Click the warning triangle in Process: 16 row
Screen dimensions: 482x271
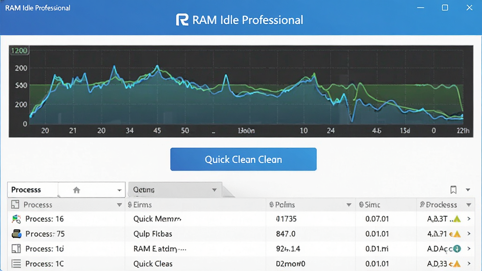click(x=457, y=219)
